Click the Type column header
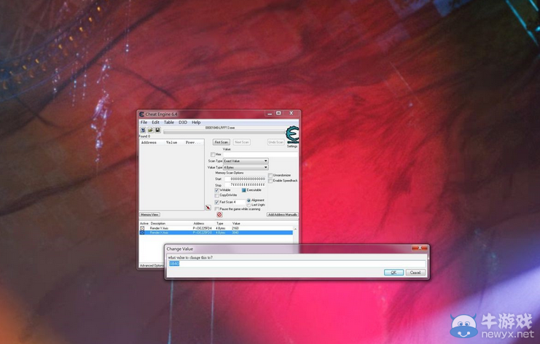Screen dimensions: 540x344 point(220,224)
